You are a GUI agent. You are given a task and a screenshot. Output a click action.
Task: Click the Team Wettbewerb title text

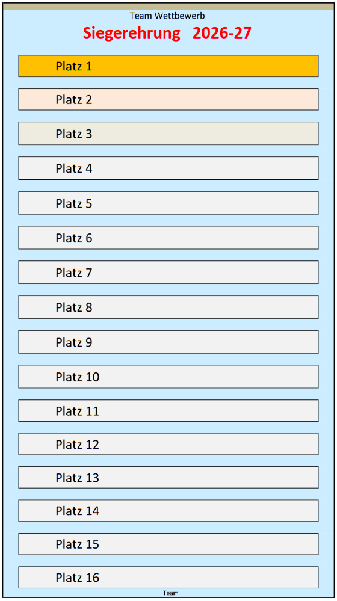[x=167, y=16]
